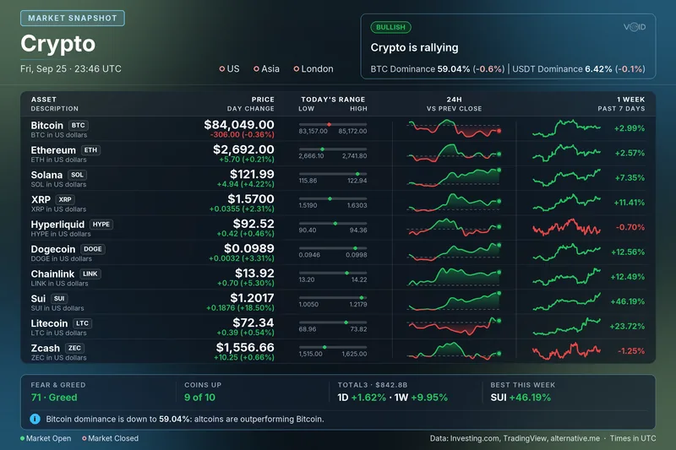
Task: Click the data sources credit line
Action: (x=515, y=438)
